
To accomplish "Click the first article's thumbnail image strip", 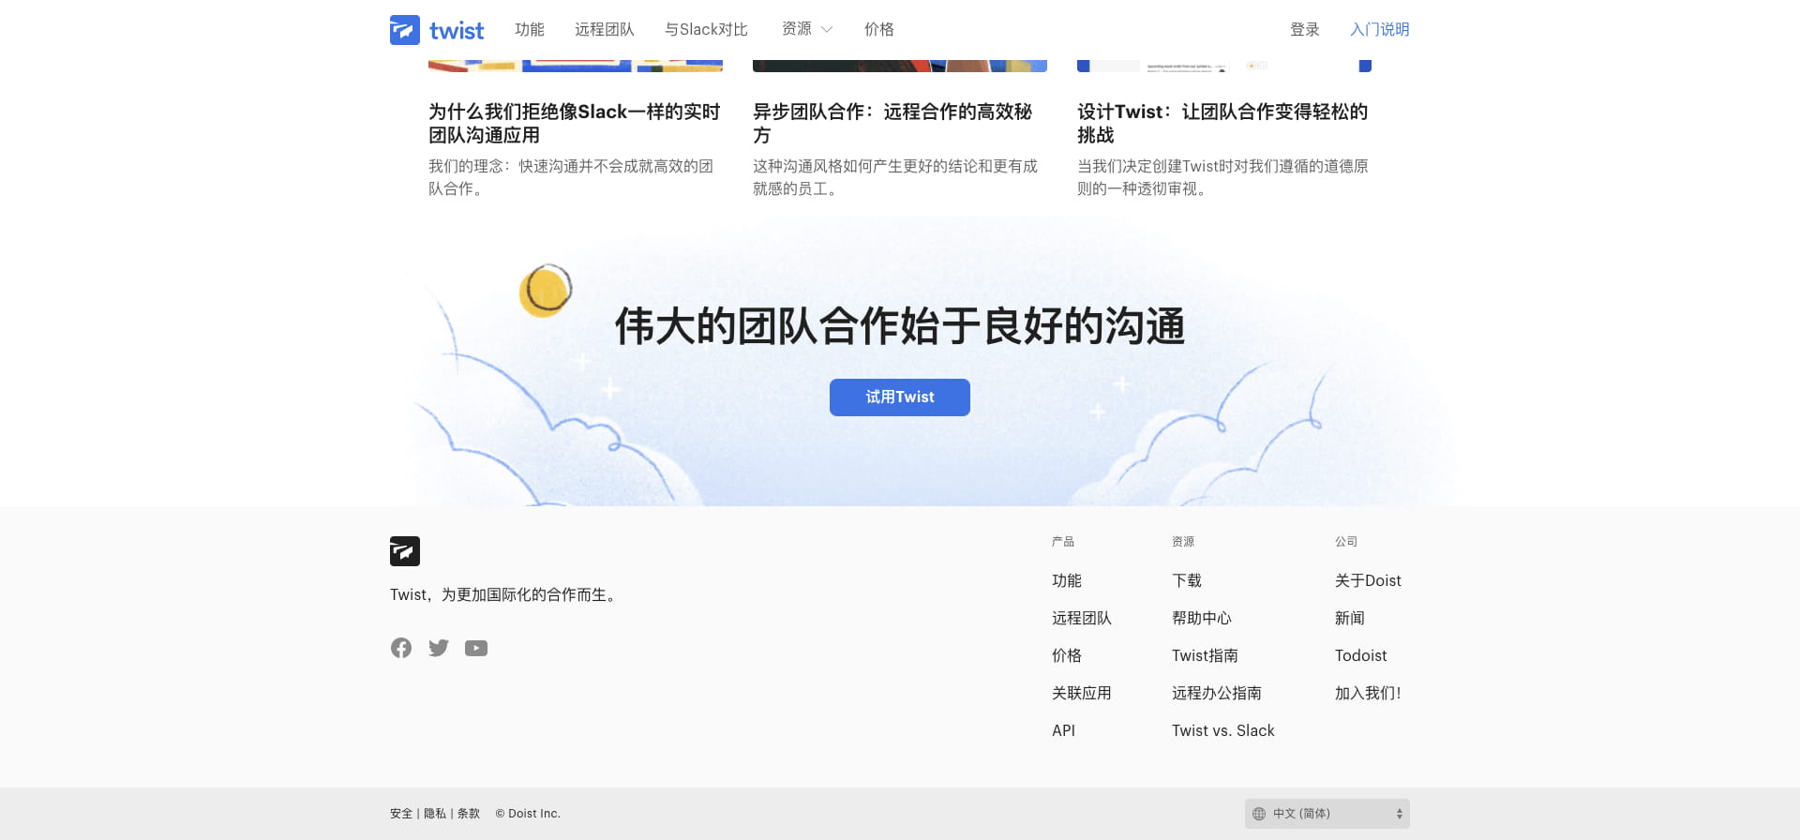I will (x=576, y=66).
